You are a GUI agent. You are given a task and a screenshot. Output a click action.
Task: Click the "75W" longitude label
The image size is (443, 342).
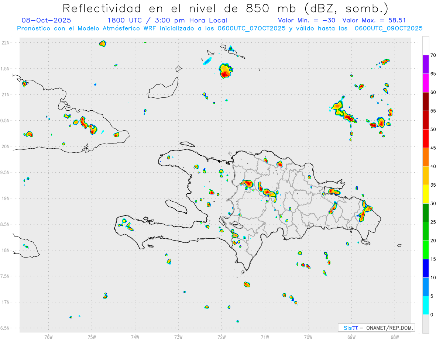(x=92, y=337)
